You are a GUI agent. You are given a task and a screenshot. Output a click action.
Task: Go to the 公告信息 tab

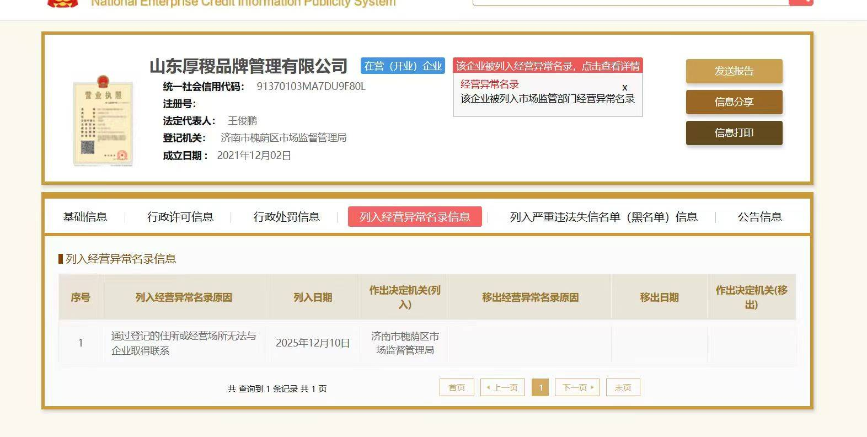(x=759, y=217)
